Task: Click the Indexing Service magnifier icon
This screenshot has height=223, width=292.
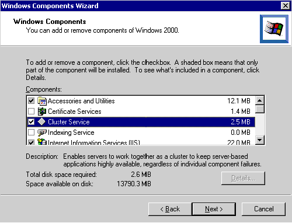Action: (x=42, y=133)
